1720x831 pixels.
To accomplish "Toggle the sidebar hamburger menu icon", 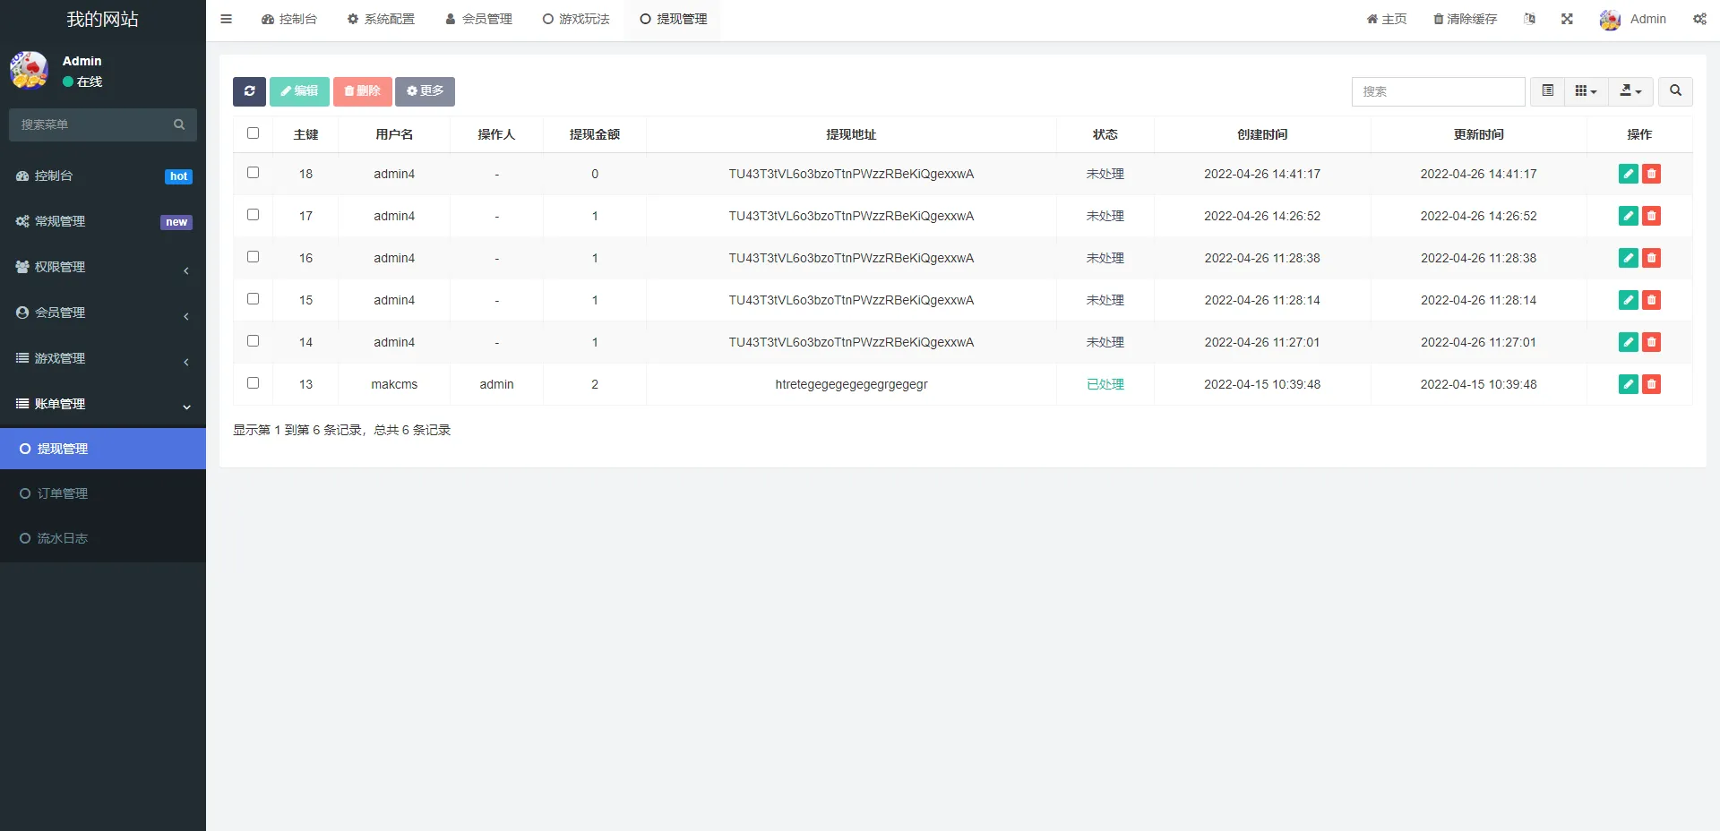I will [x=227, y=19].
